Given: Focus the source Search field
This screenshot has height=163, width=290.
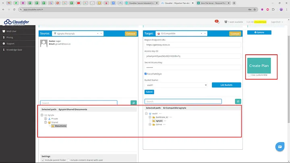Looking at the screenshot, I should tap(79, 103).
